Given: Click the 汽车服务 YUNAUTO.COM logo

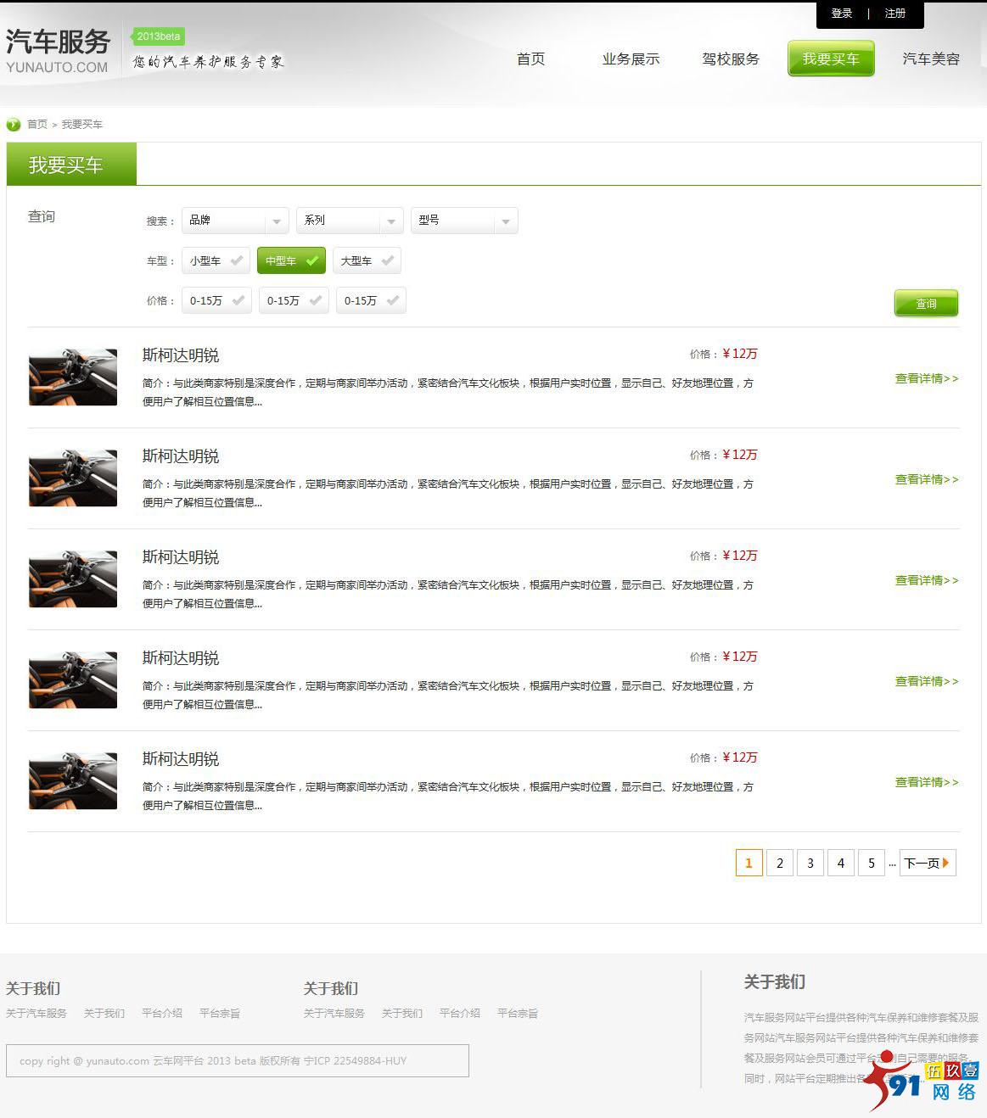Looking at the screenshot, I should 58,51.
